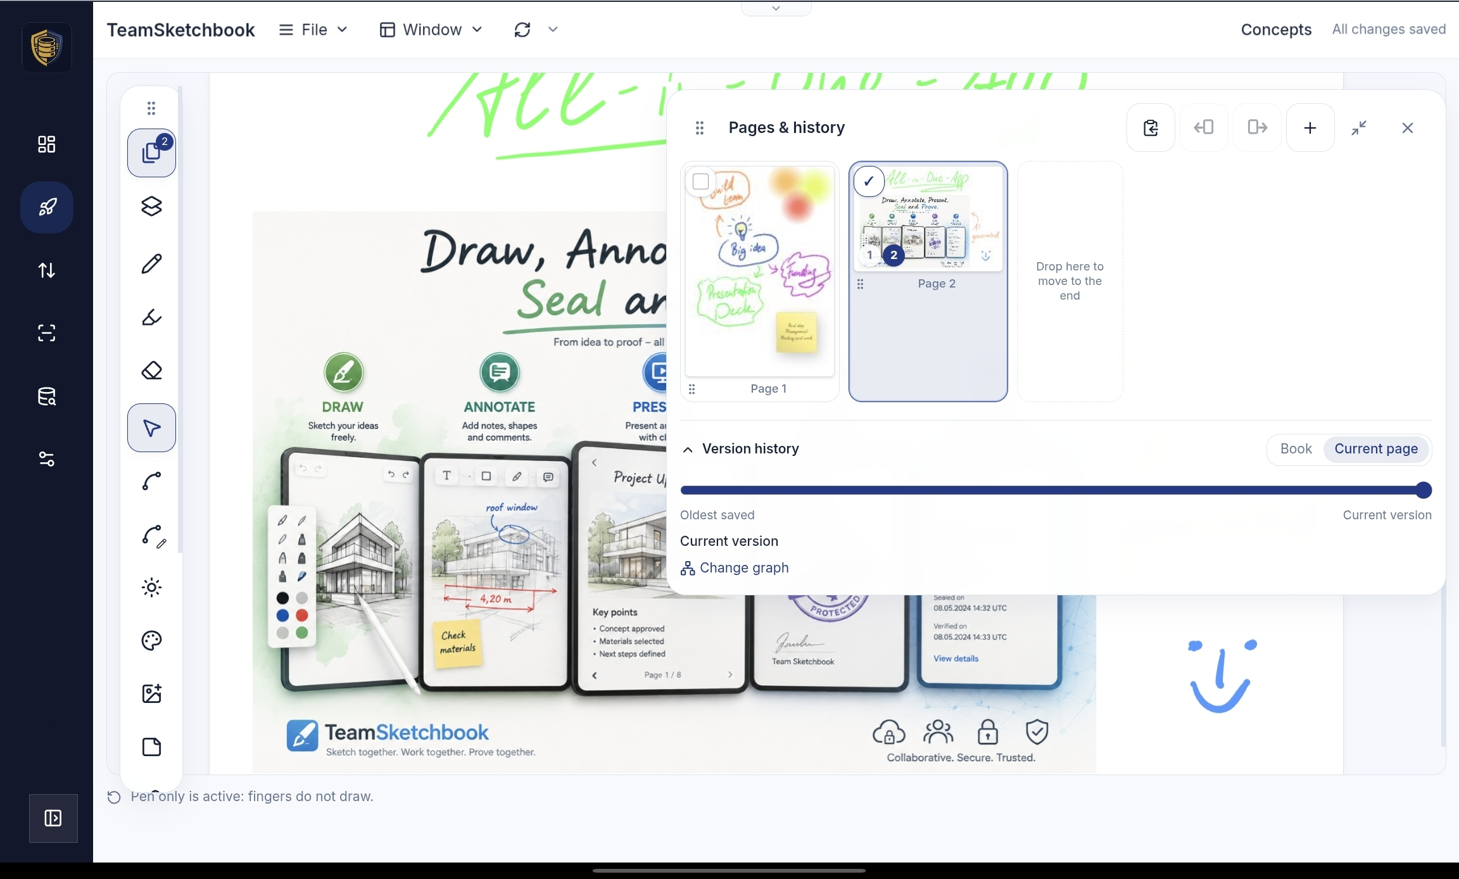Click the undo icon by pen-only status message
The width and height of the screenshot is (1459, 879).
point(114,797)
